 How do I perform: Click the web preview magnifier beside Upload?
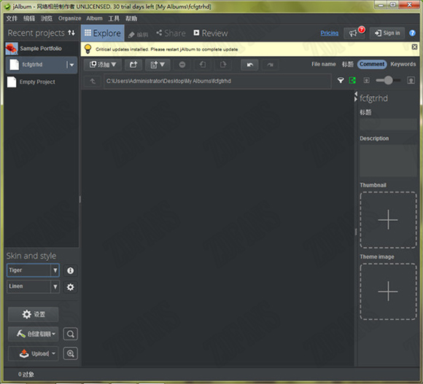(x=71, y=353)
